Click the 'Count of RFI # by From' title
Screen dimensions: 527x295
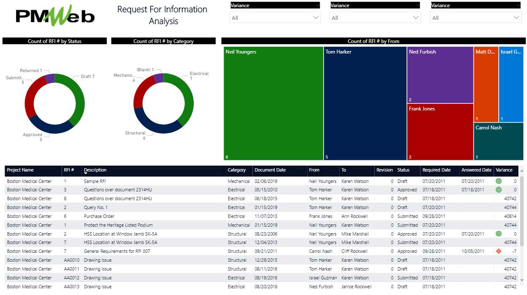click(x=373, y=41)
